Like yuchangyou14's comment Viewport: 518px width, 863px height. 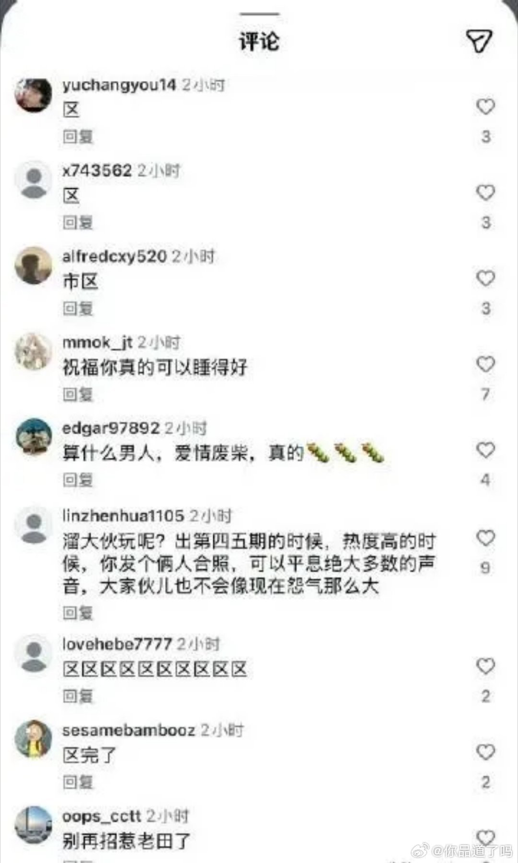485,106
